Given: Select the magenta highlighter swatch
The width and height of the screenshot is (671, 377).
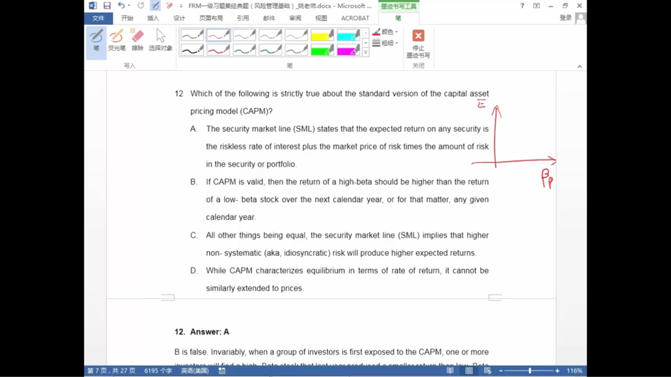Looking at the screenshot, I should coord(349,50).
